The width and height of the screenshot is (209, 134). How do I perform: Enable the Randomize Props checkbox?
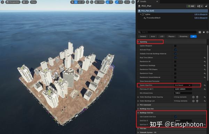coord(175,73)
